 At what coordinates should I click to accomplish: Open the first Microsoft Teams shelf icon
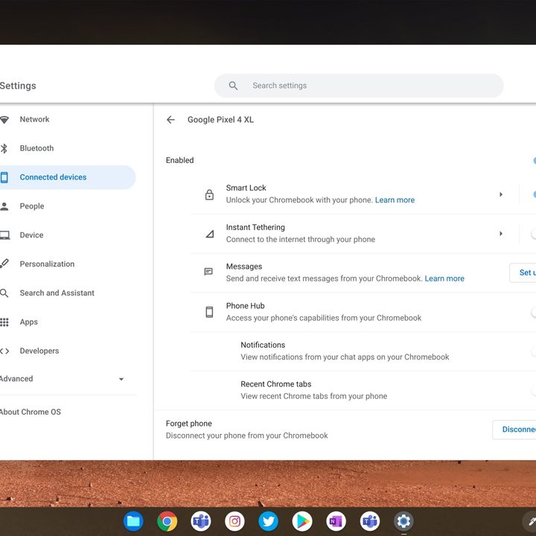point(201,521)
